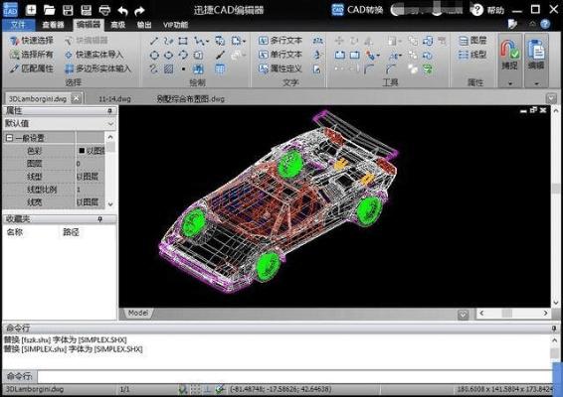
Task: Collapse the 一般设置 section
Action: click(x=9, y=138)
